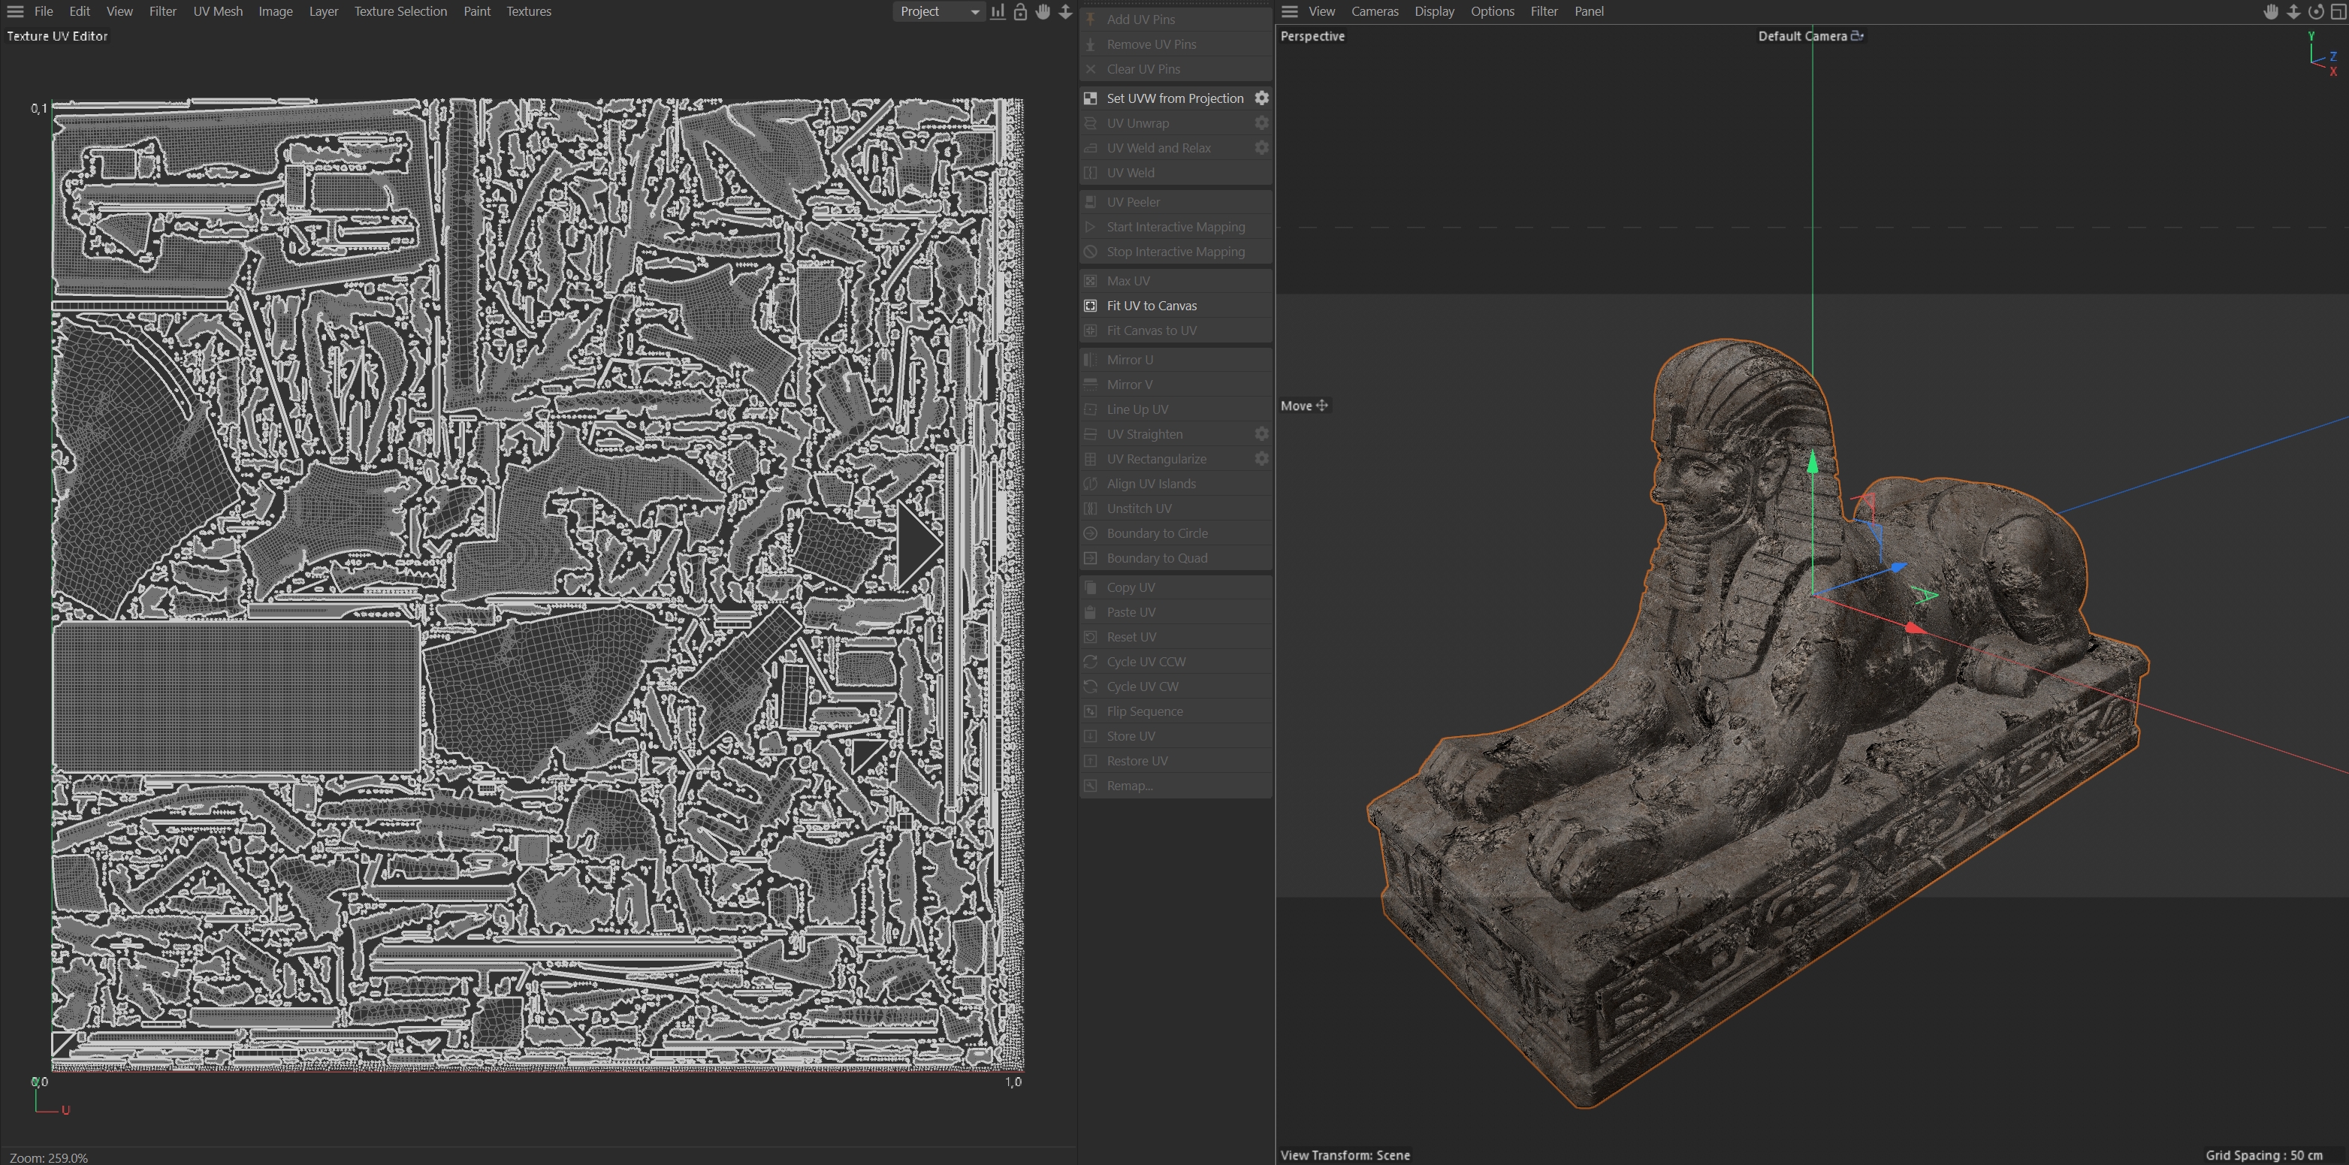Click Set UVW from Projection command
Screen dimensions: 2349x1165
click(x=1175, y=98)
